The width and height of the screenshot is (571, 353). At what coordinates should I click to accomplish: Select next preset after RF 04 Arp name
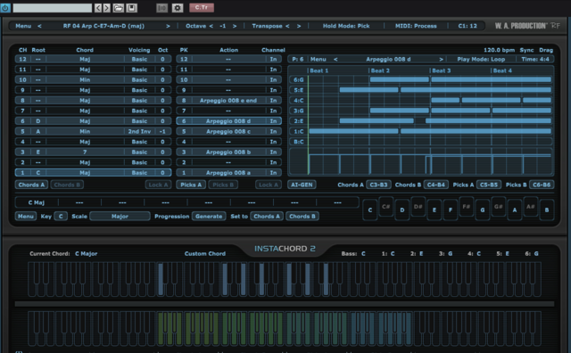point(168,26)
